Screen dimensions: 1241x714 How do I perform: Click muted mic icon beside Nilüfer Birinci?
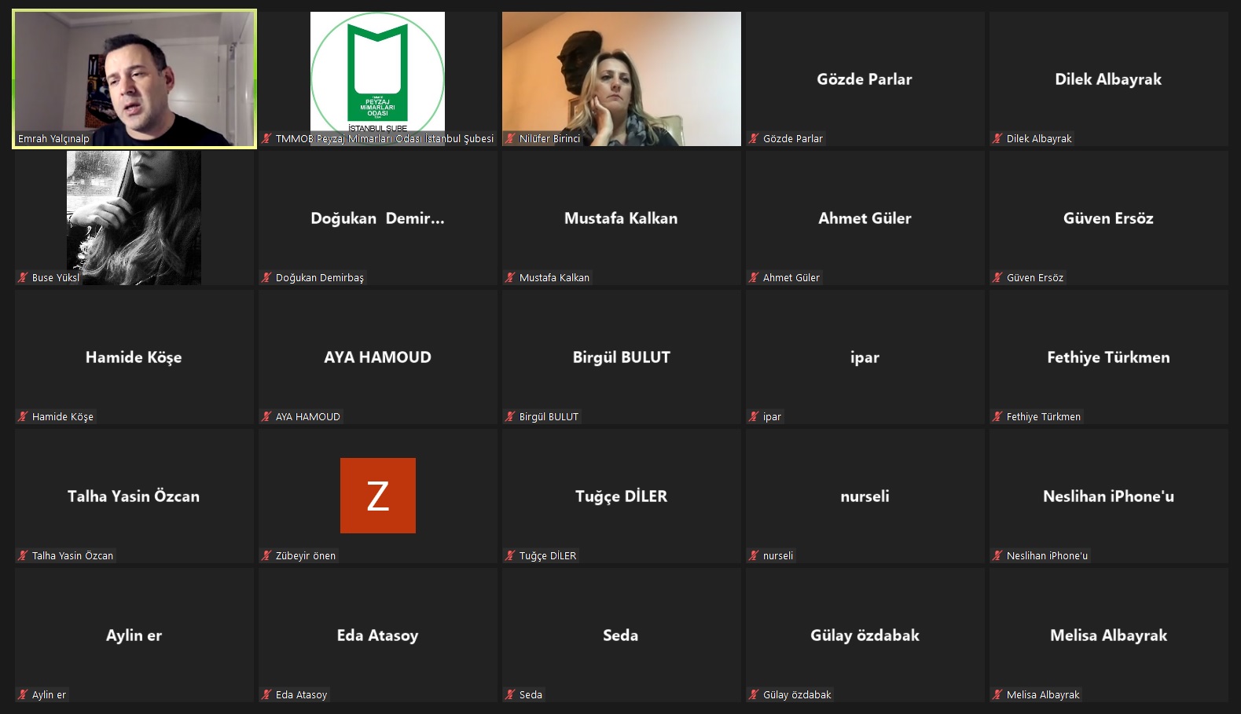pyautogui.click(x=510, y=139)
